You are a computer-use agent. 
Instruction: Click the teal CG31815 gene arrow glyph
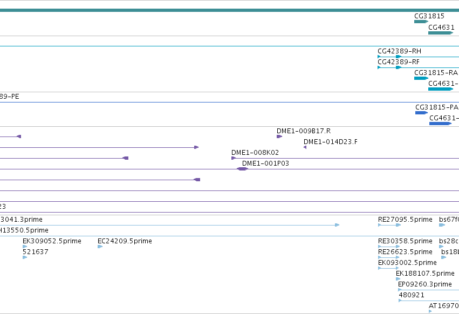421,22
